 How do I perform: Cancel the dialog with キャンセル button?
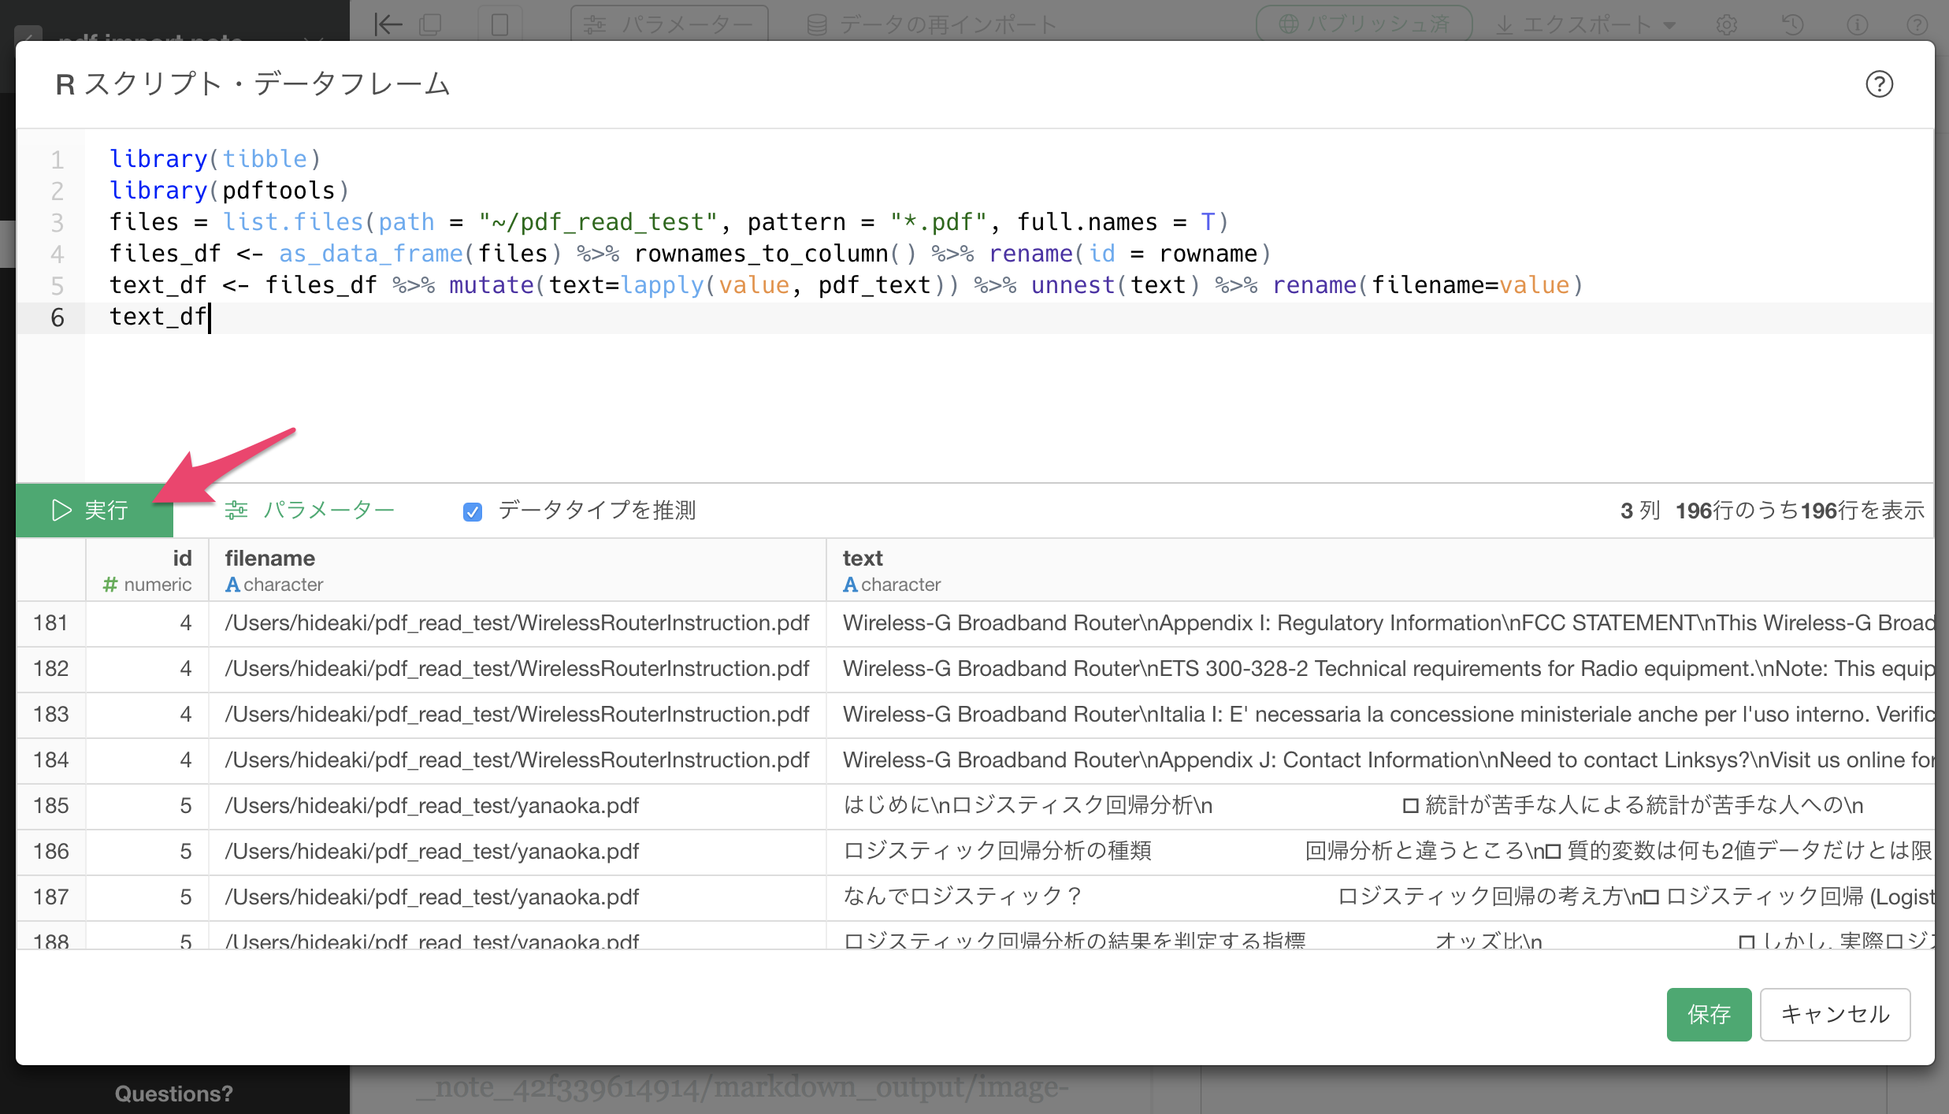tap(1835, 1014)
